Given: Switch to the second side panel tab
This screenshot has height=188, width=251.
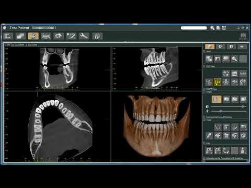Looking at the screenshot, I should (x=221, y=46).
